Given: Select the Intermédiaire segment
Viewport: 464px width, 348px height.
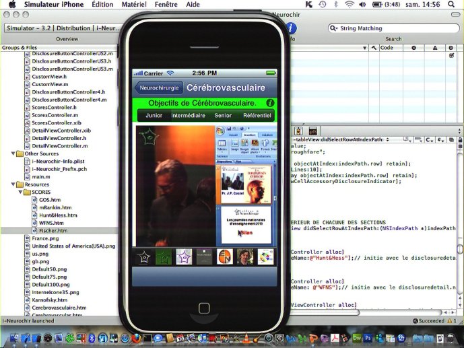Looking at the screenshot, I should click(x=188, y=115).
